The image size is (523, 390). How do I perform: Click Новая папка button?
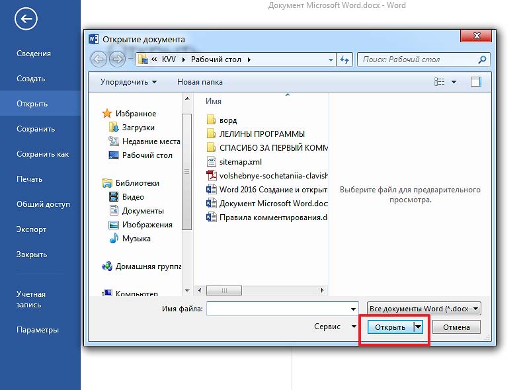coord(200,82)
